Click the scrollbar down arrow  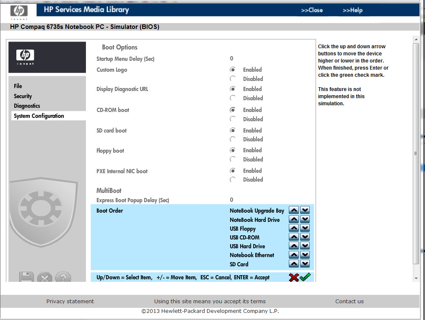click(x=416, y=278)
